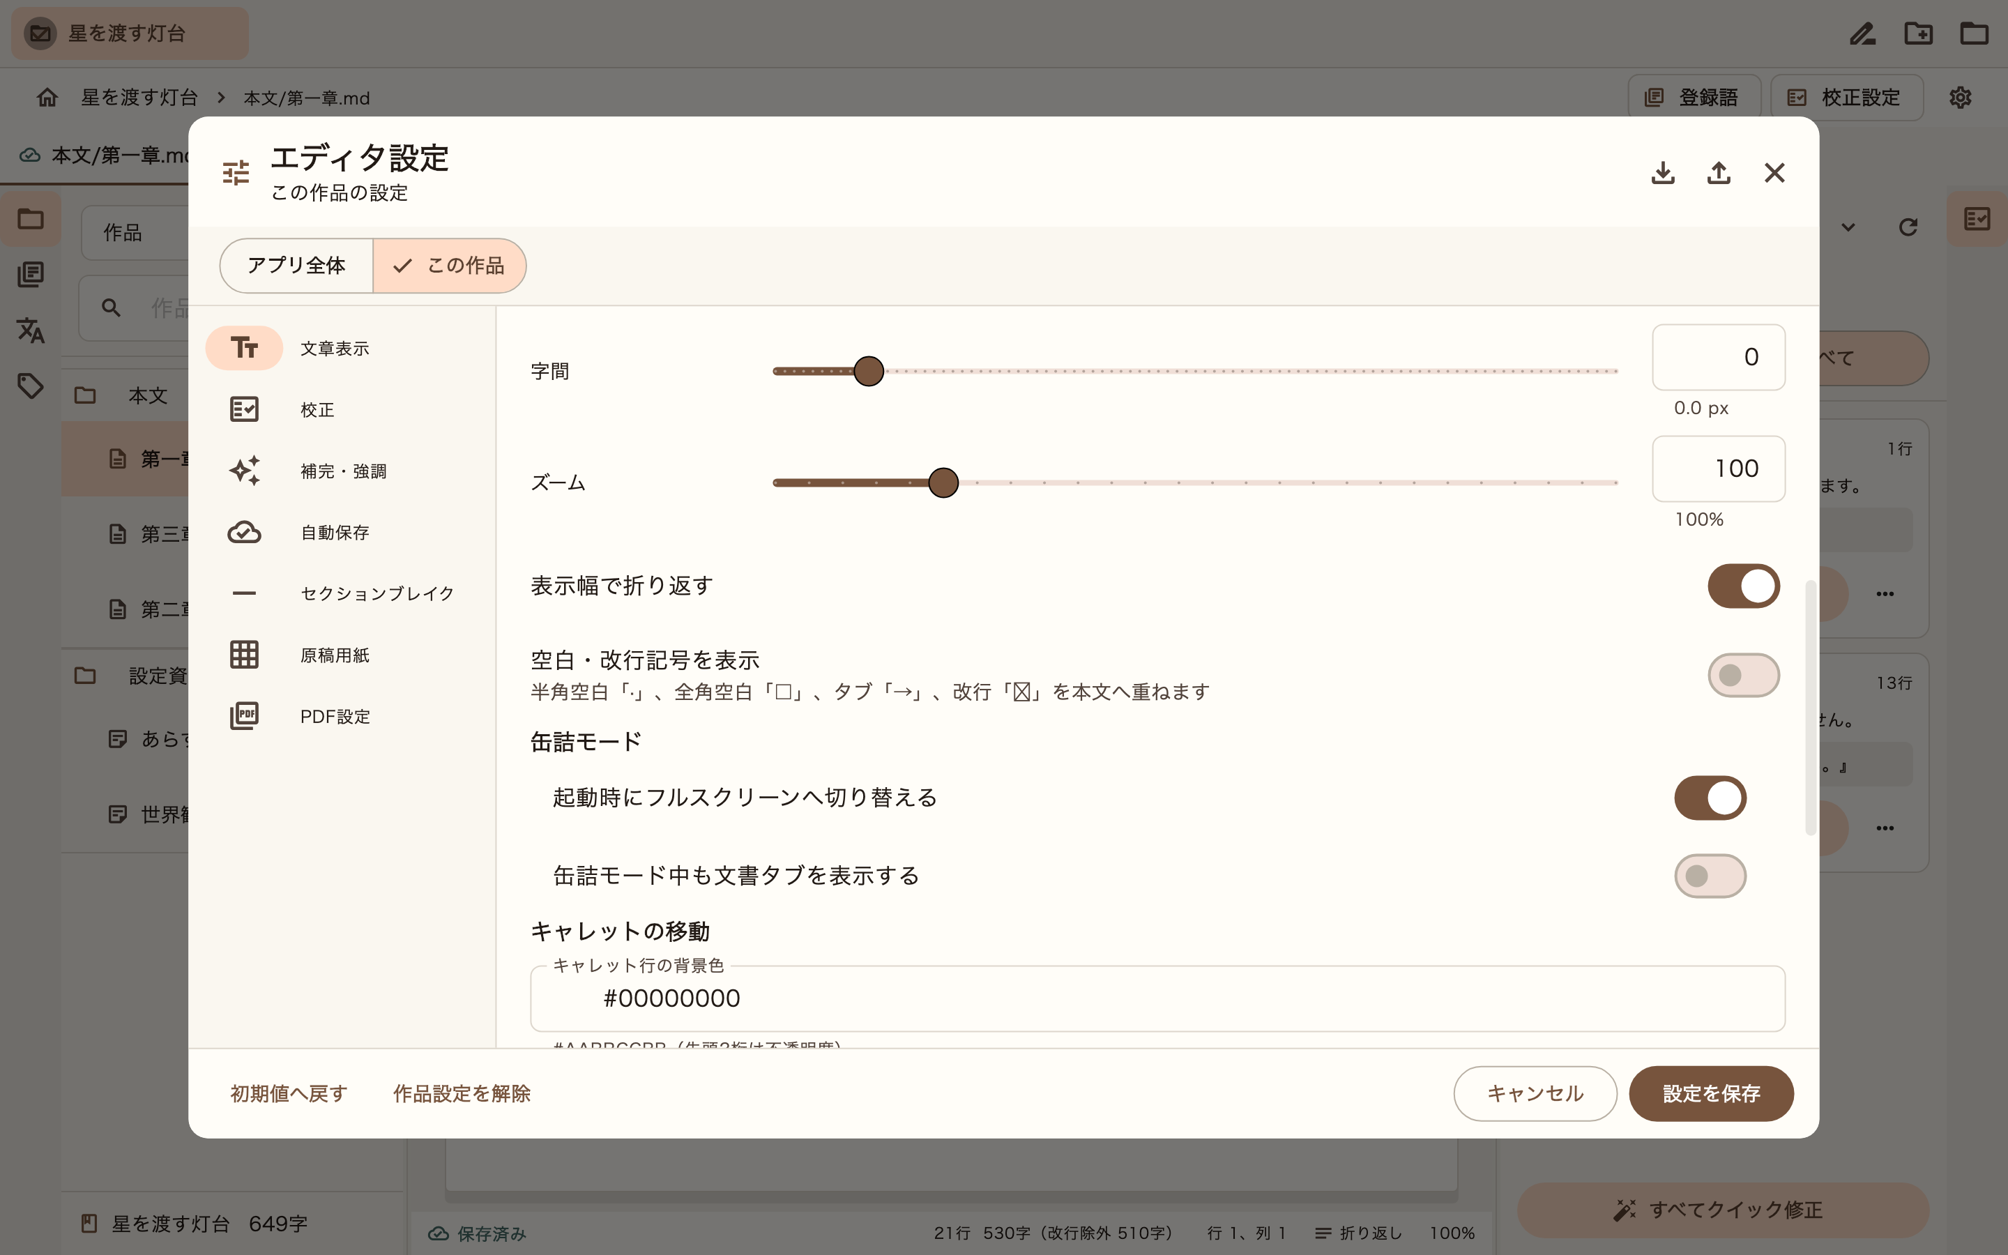
Task: Open 校正設定 button in toolbar
Action: click(x=1846, y=97)
